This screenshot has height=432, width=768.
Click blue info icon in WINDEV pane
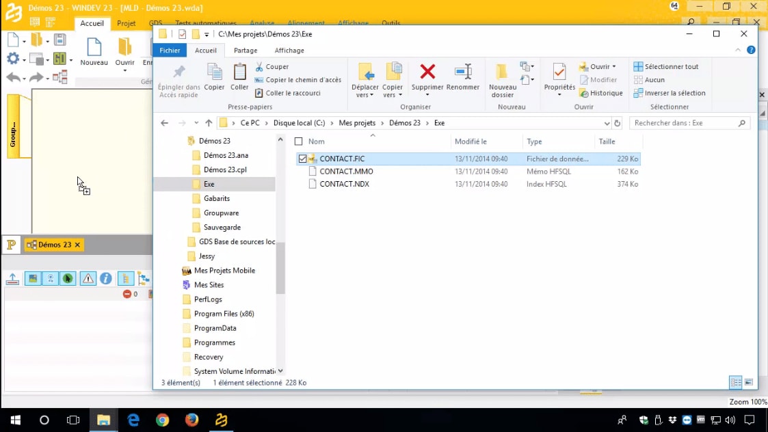[x=106, y=279]
